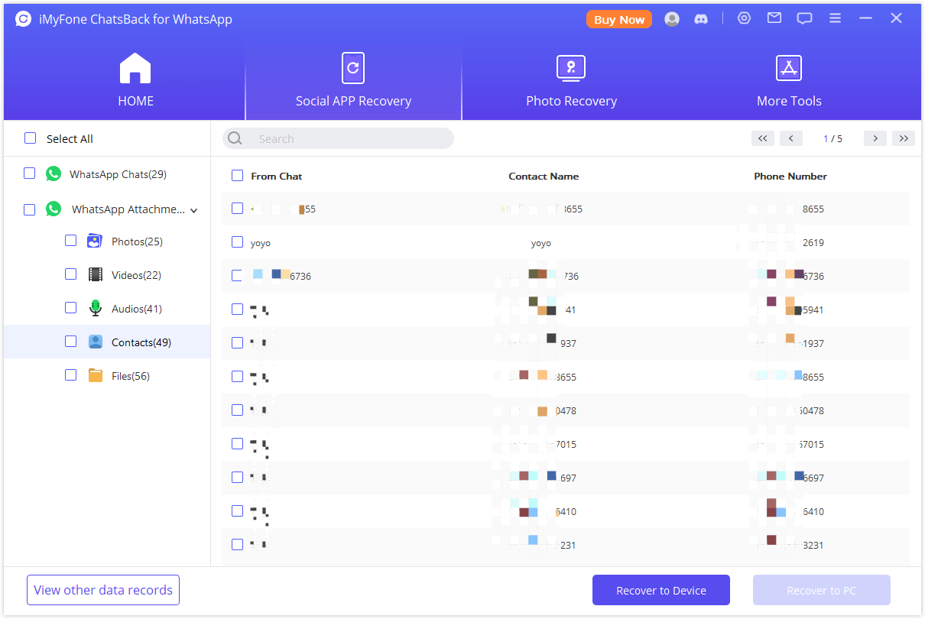The height and width of the screenshot is (619, 925).
Task: Tick the Select All checkbox
Action: coord(31,138)
